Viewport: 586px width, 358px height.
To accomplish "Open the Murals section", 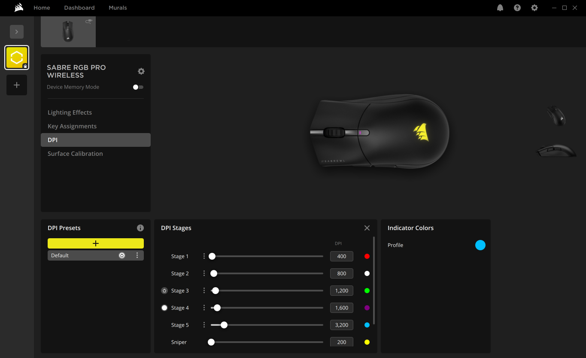I will [x=118, y=7].
